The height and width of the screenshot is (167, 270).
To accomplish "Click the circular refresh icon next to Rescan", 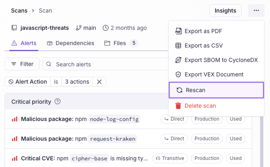I will pos(178,90).
